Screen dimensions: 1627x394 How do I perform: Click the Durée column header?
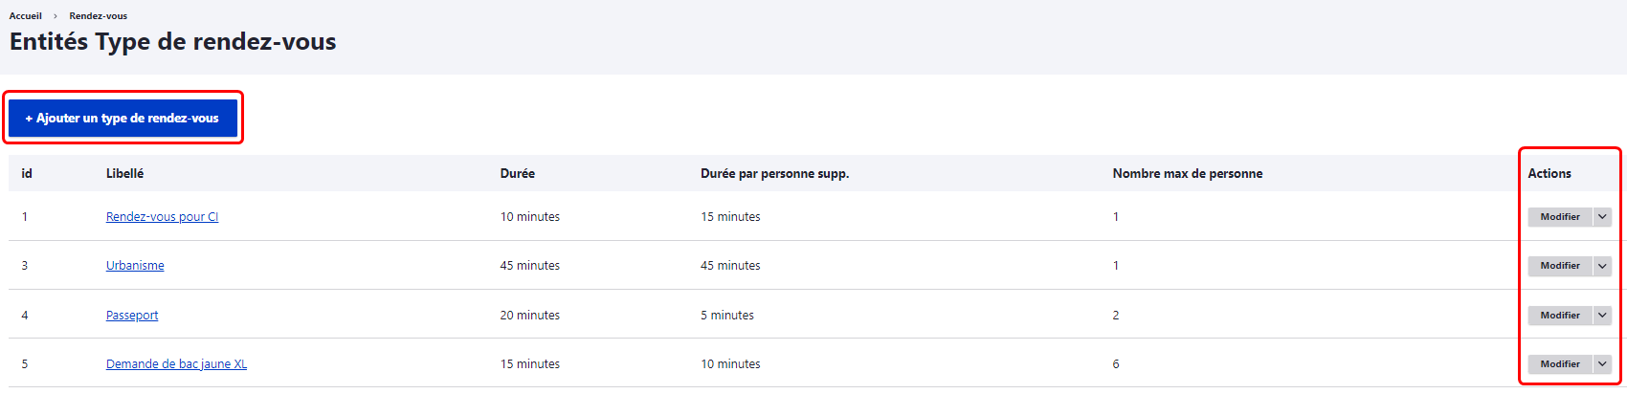pos(517,174)
